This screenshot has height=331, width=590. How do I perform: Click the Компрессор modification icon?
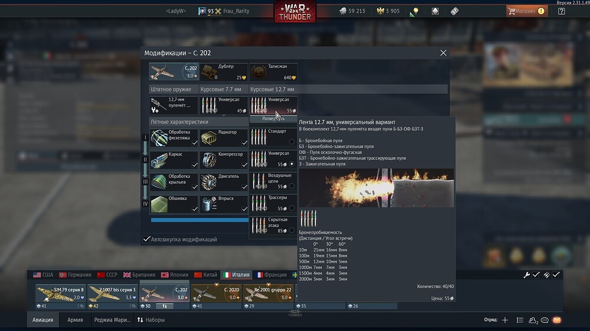click(x=208, y=160)
